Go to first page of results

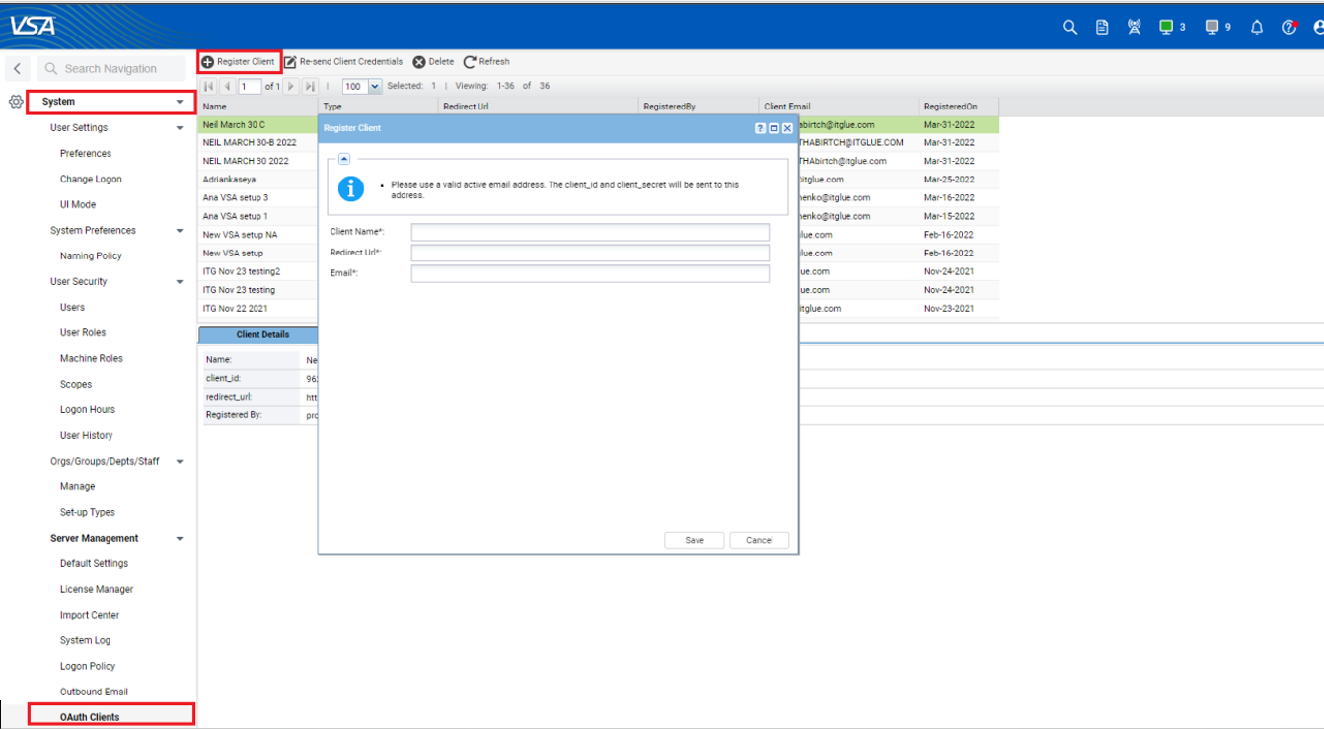(x=209, y=86)
